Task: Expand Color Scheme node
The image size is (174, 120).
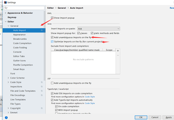Action: 8,78
